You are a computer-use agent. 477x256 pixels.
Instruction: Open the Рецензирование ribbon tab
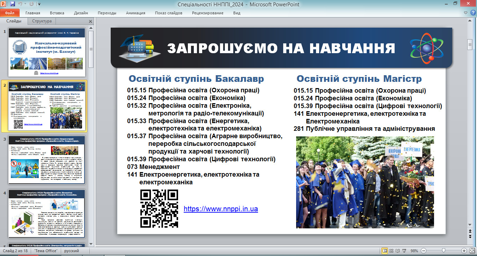coord(208,13)
